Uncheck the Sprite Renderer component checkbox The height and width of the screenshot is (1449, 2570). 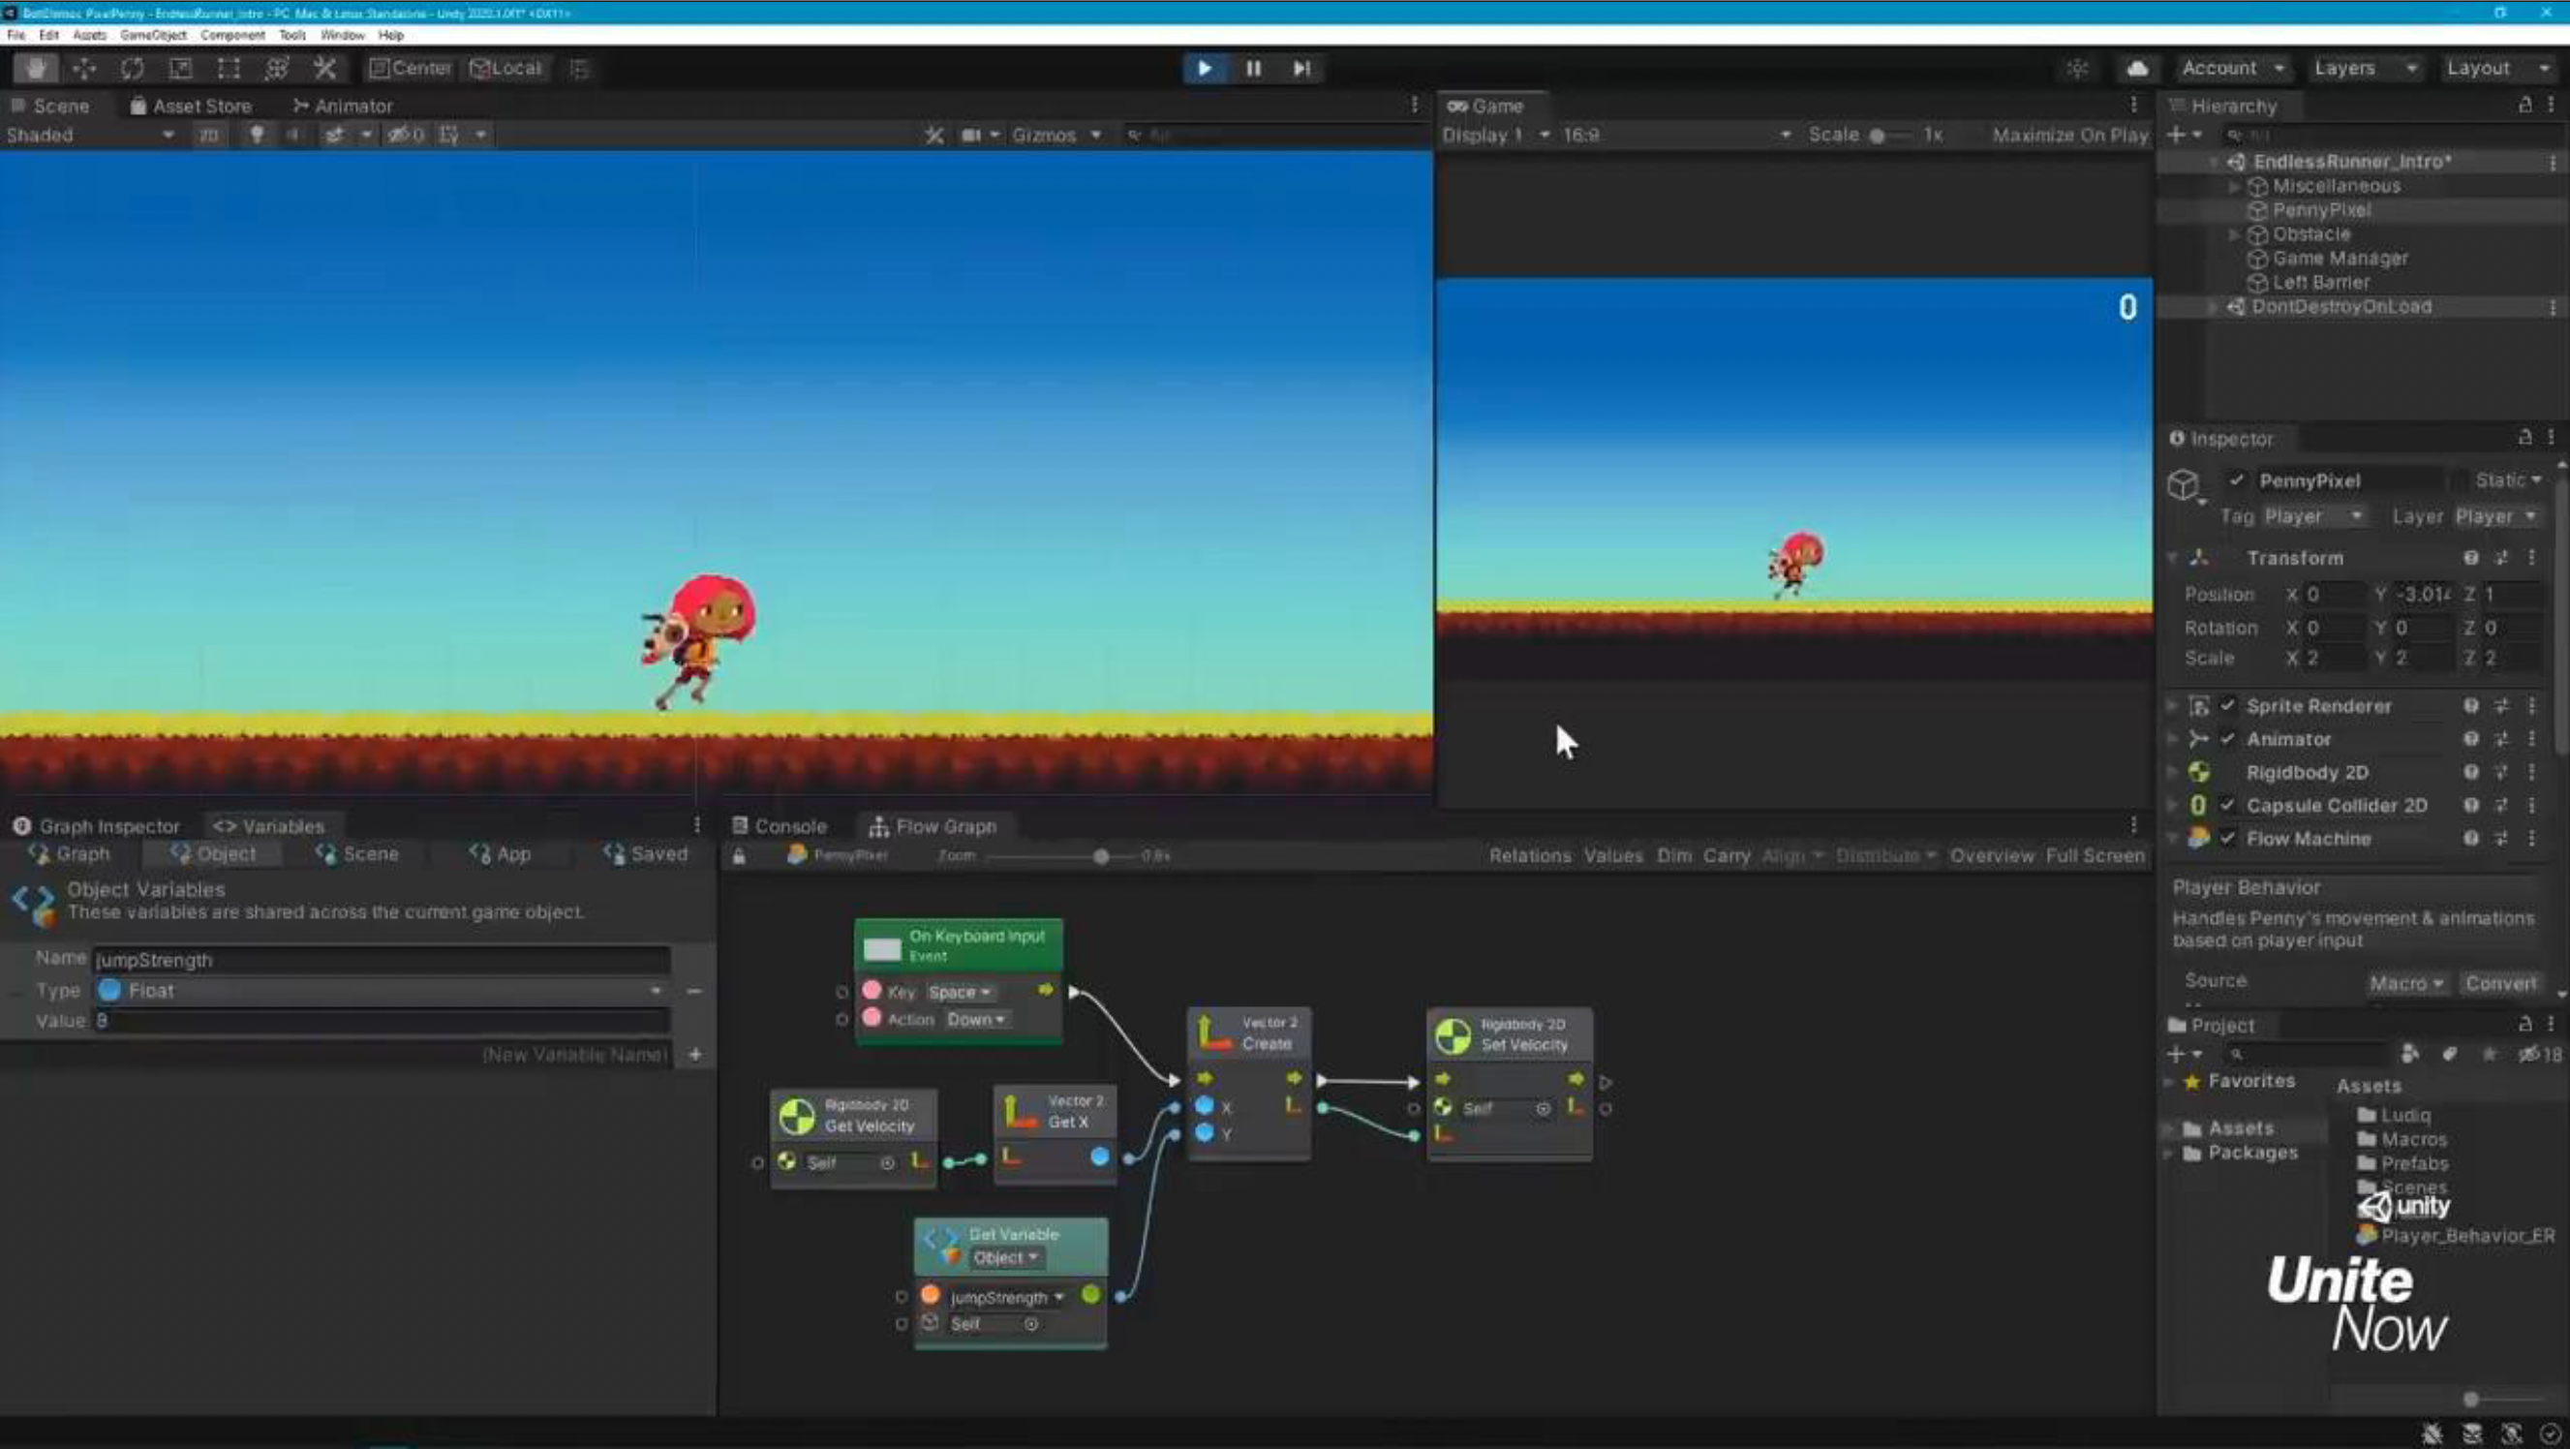pos(2228,705)
